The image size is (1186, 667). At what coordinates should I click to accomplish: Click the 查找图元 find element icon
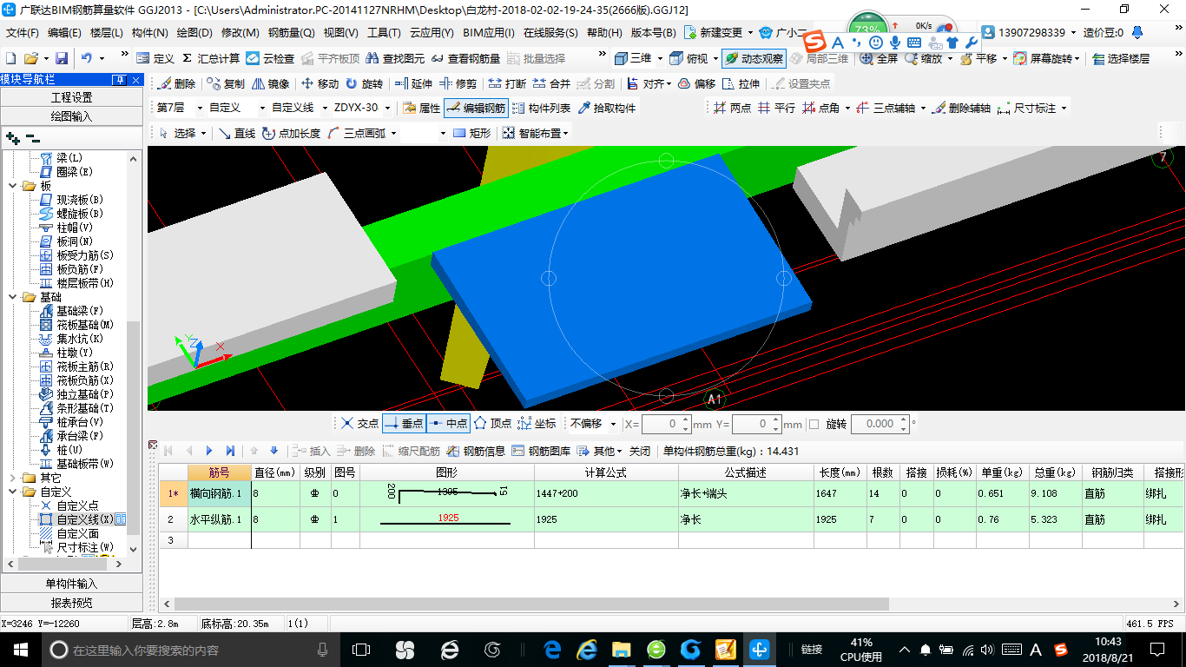396,58
